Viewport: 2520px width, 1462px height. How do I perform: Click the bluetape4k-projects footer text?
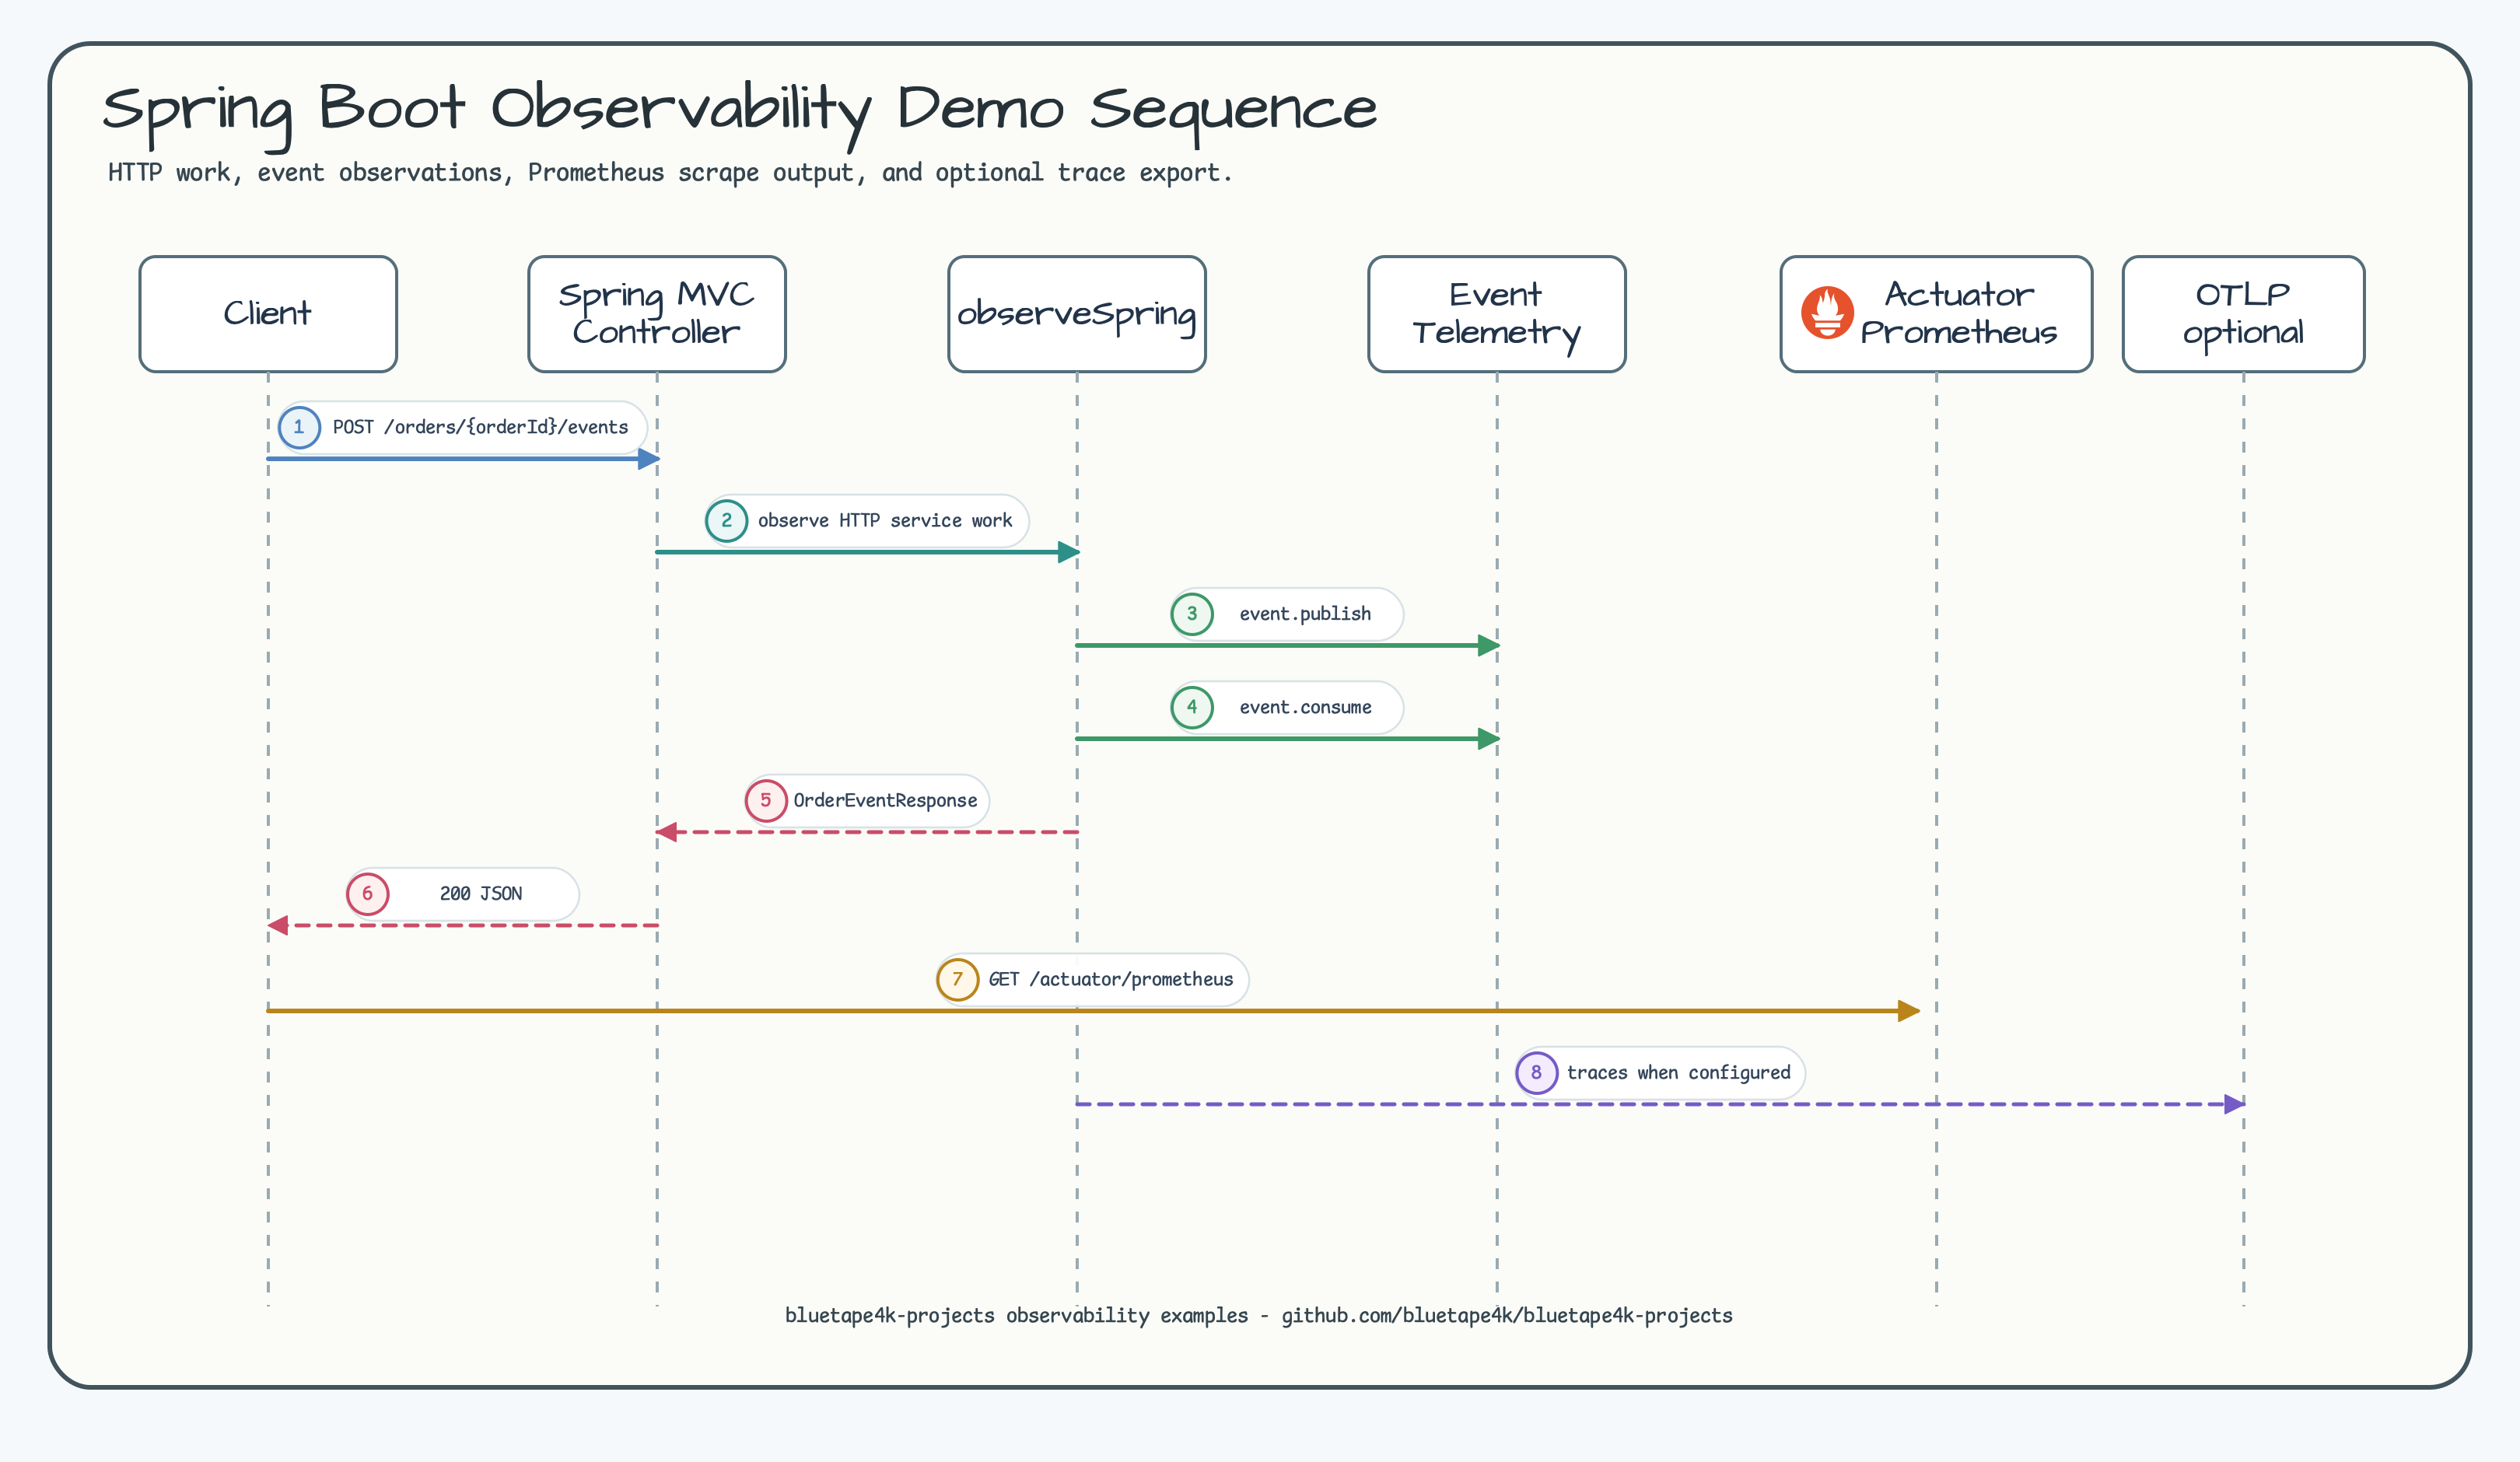point(1258,1316)
